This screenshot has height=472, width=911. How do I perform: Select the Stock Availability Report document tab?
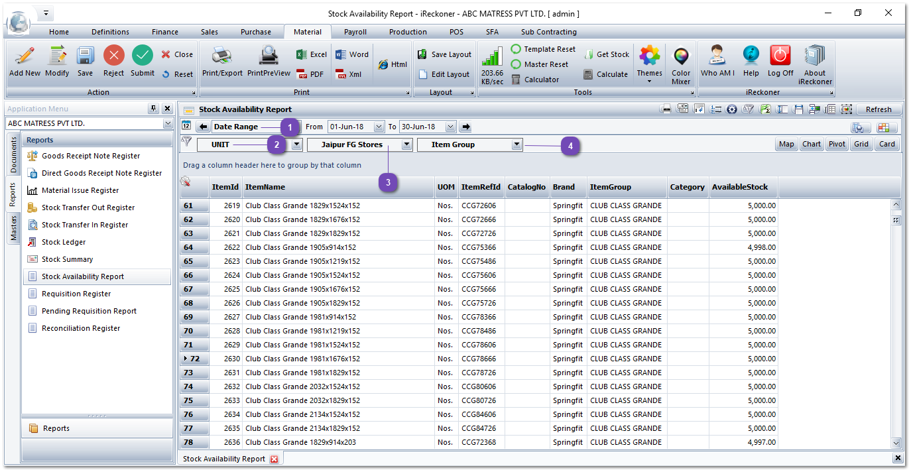[x=225, y=458]
